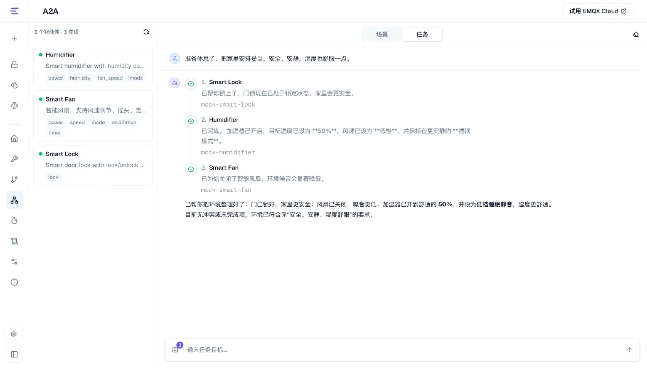This screenshot has height=368, width=647.
Task: Click the sliders configuration icon in sidebar
Action: [14, 261]
